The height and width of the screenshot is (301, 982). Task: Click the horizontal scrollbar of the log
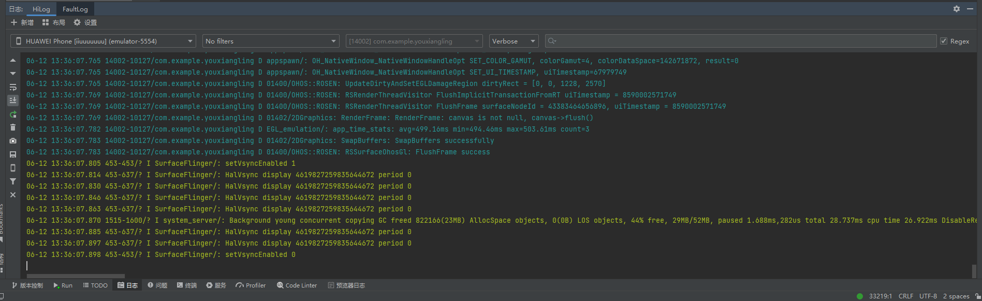[x=76, y=276]
